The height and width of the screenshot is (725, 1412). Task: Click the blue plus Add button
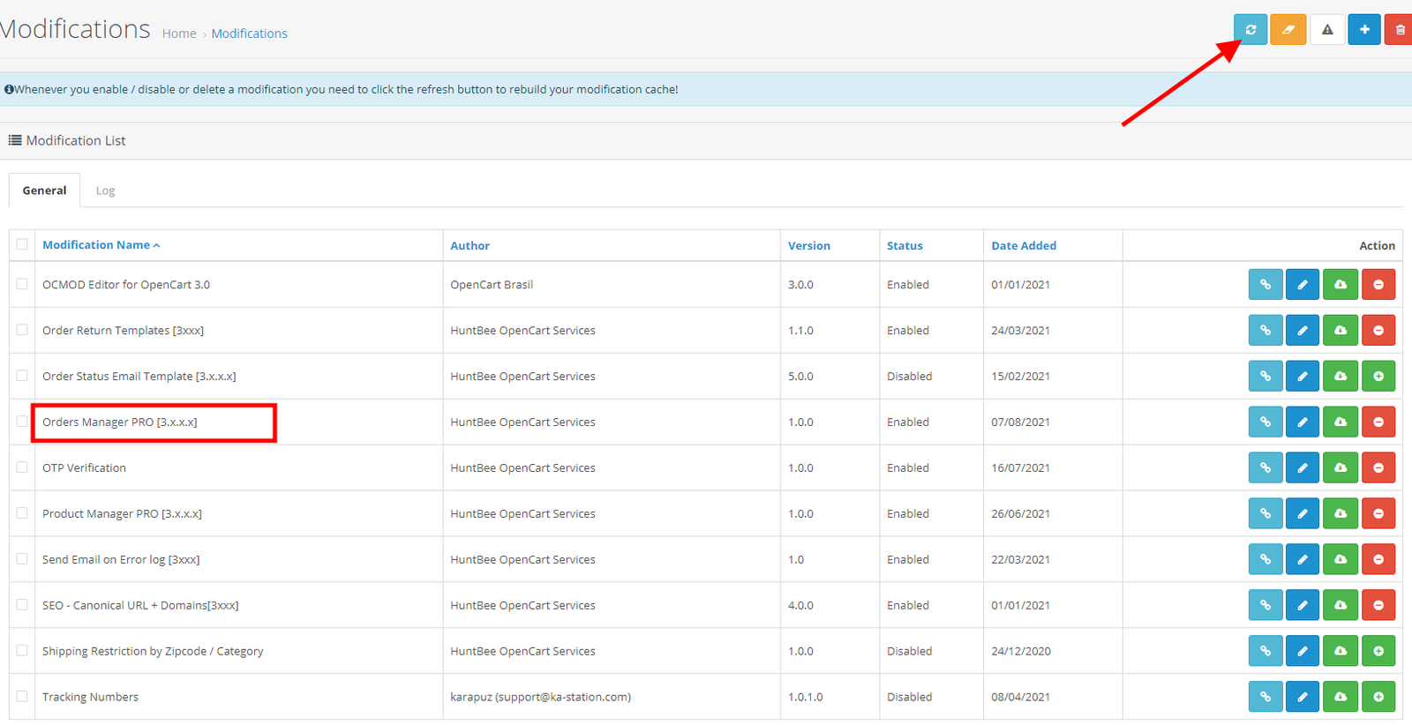[x=1364, y=29]
